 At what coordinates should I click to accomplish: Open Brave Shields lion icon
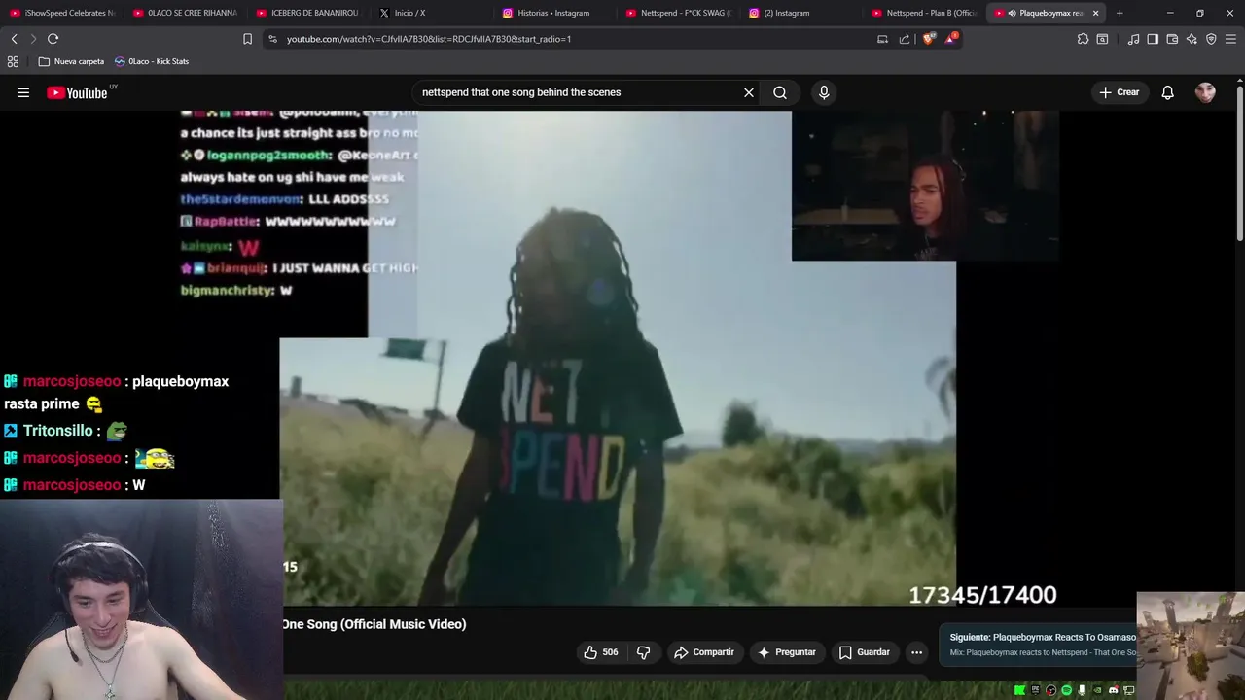pyautogui.click(x=928, y=39)
